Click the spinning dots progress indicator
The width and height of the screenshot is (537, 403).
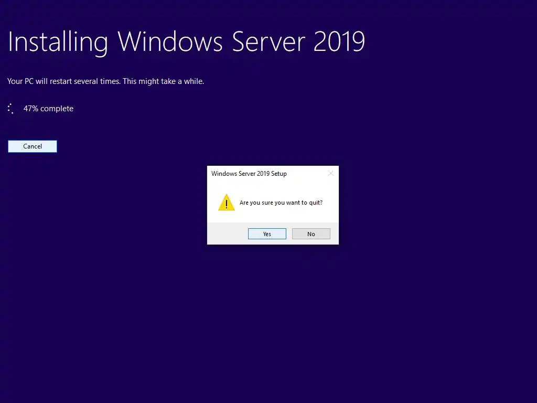10,109
